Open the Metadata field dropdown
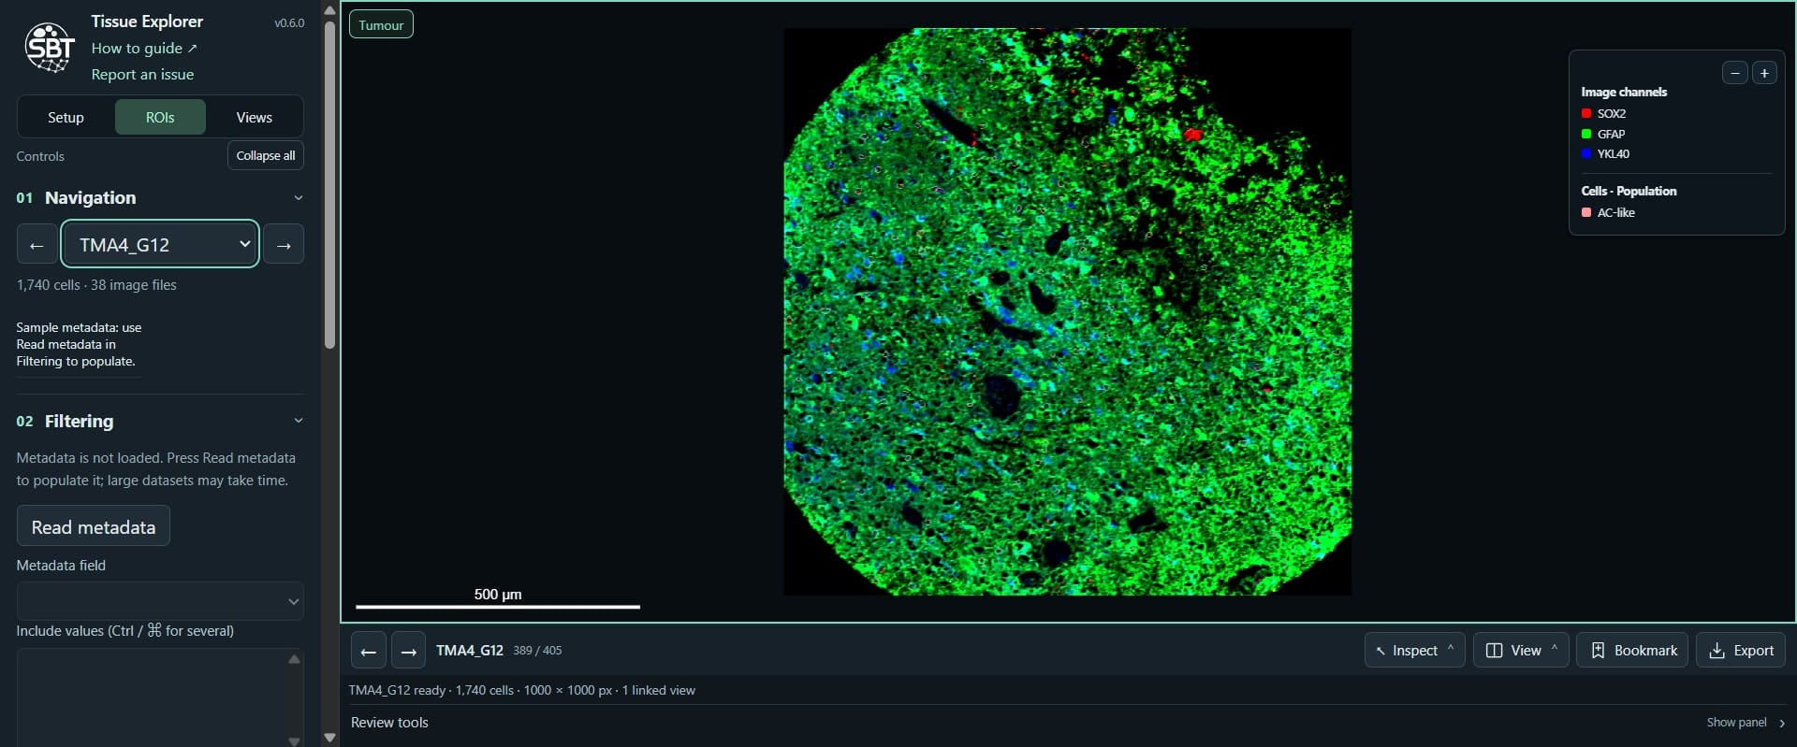 pyautogui.click(x=160, y=601)
